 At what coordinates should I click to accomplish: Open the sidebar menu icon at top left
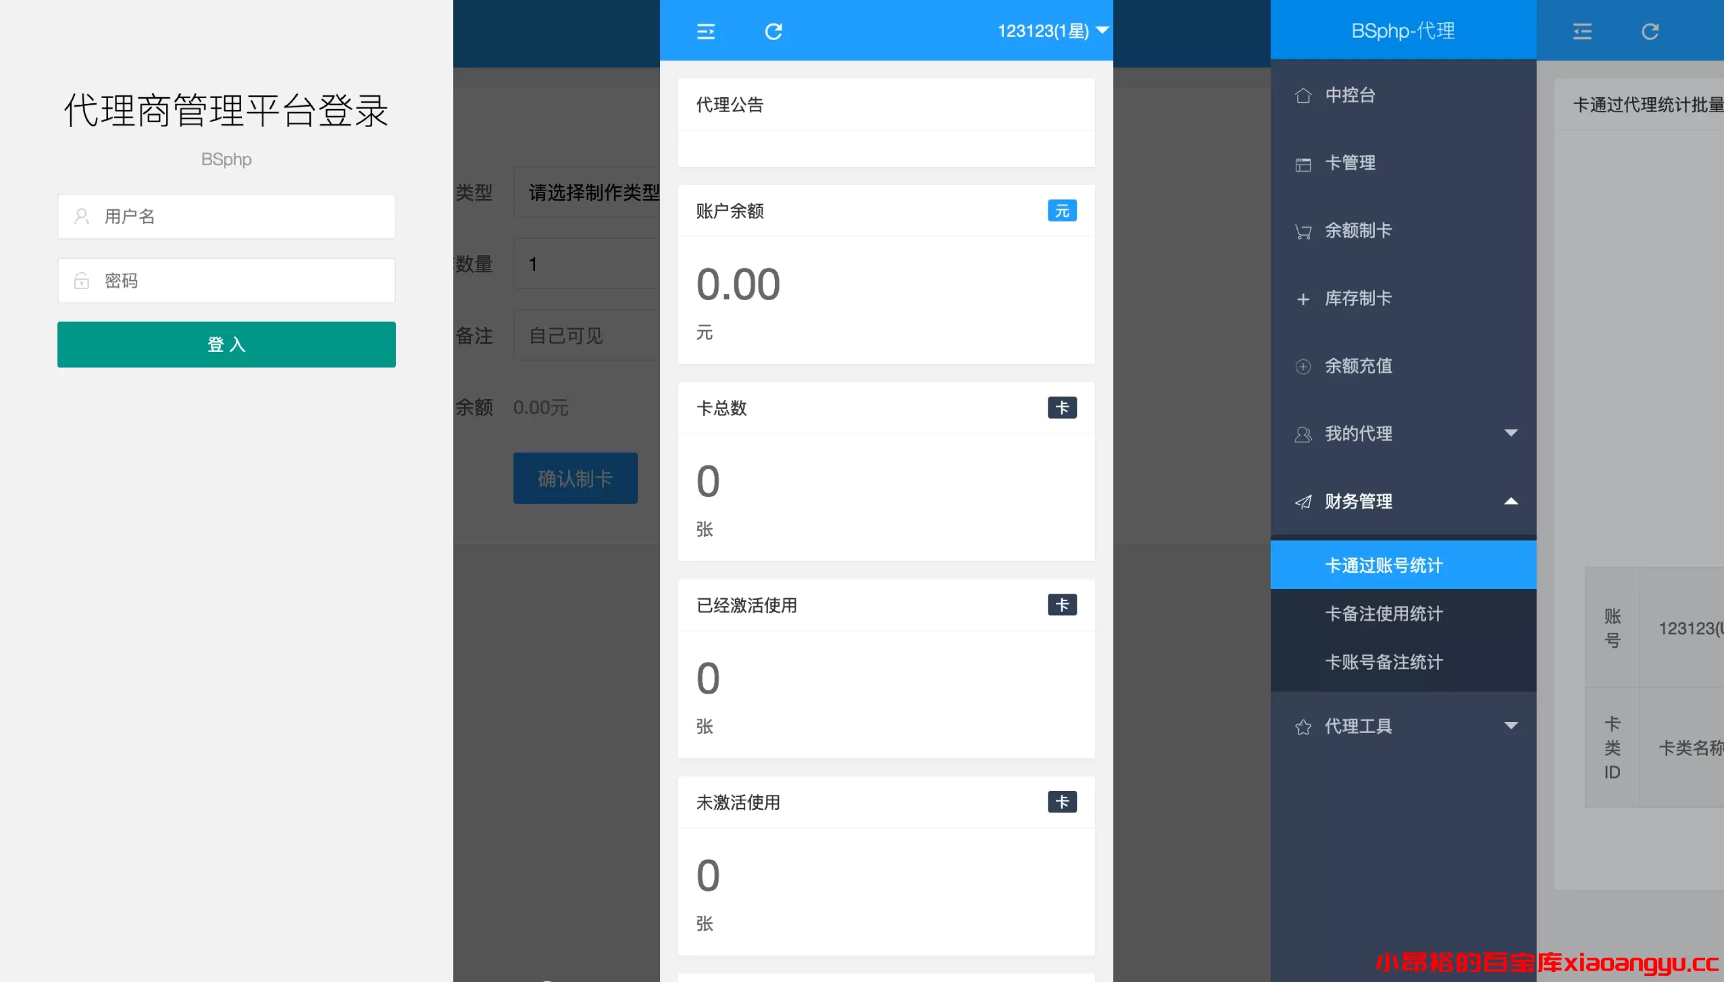[x=705, y=31]
